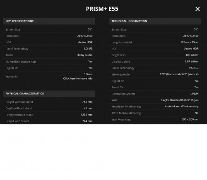207x180 pixels.
Task: Select the 'LINUX' operating system value
Action: coord(195,94)
